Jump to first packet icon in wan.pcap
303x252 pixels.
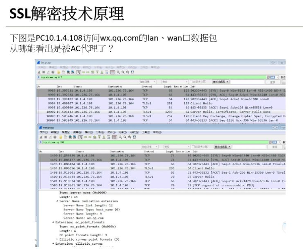(99, 137)
